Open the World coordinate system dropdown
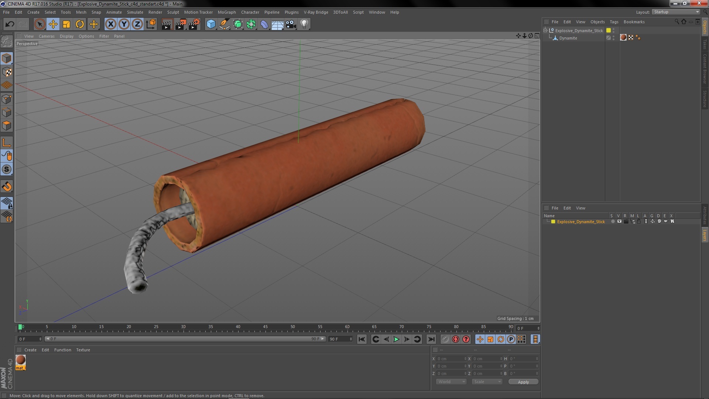Viewport: 709px width, 399px height. pyautogui.click(x=451, y=382)
